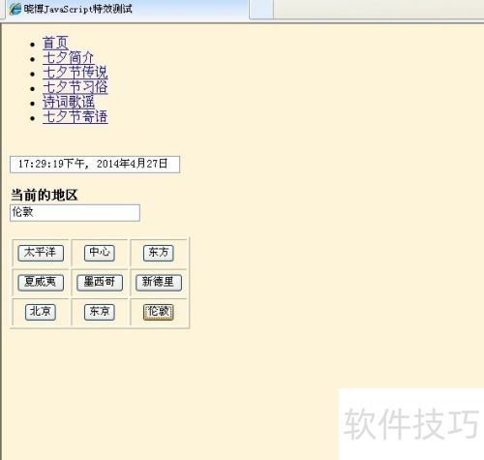Viewport: 484px width, 460px height.
Task: Choose the 新德里 region button
Action: 159,283
